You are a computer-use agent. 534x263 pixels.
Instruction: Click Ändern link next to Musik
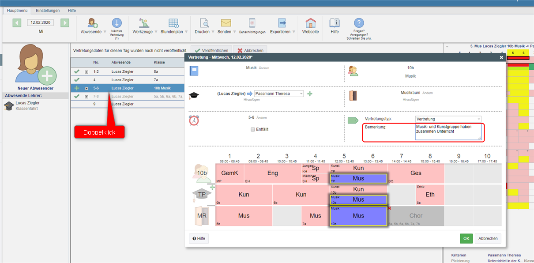264,68
